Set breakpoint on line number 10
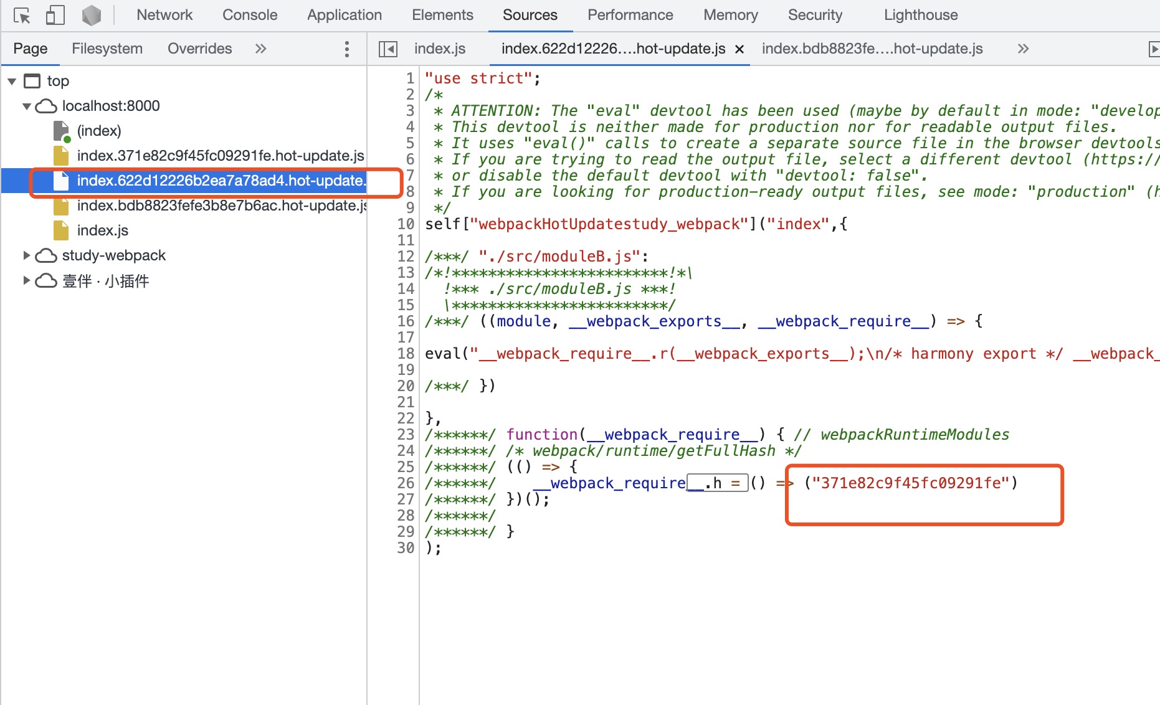 click(406, 224)
